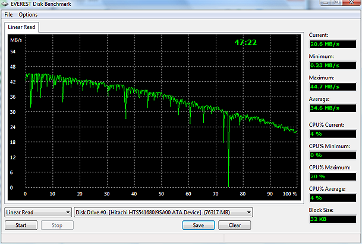This screenshot has width=362, height=244.
Task: Save the benchmark results
Action: [199, 225]
